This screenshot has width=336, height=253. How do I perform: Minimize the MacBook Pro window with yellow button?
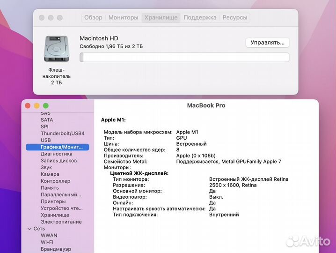tap(37, 105)
